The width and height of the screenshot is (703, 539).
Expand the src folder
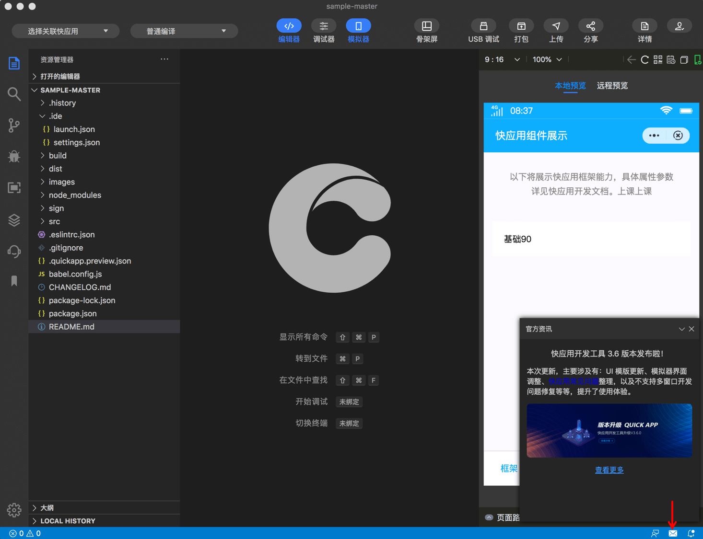click(54, 221)
